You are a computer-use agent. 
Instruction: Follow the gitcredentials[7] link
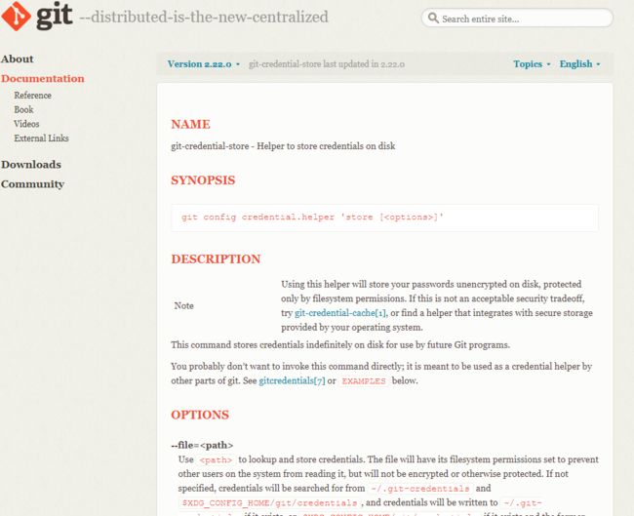(292, 381)
